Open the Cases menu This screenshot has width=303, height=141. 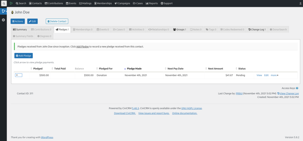tap(138, 3)
